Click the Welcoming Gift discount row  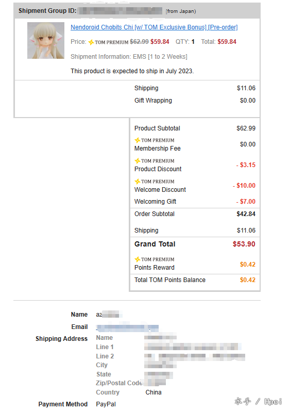[195, 202]
